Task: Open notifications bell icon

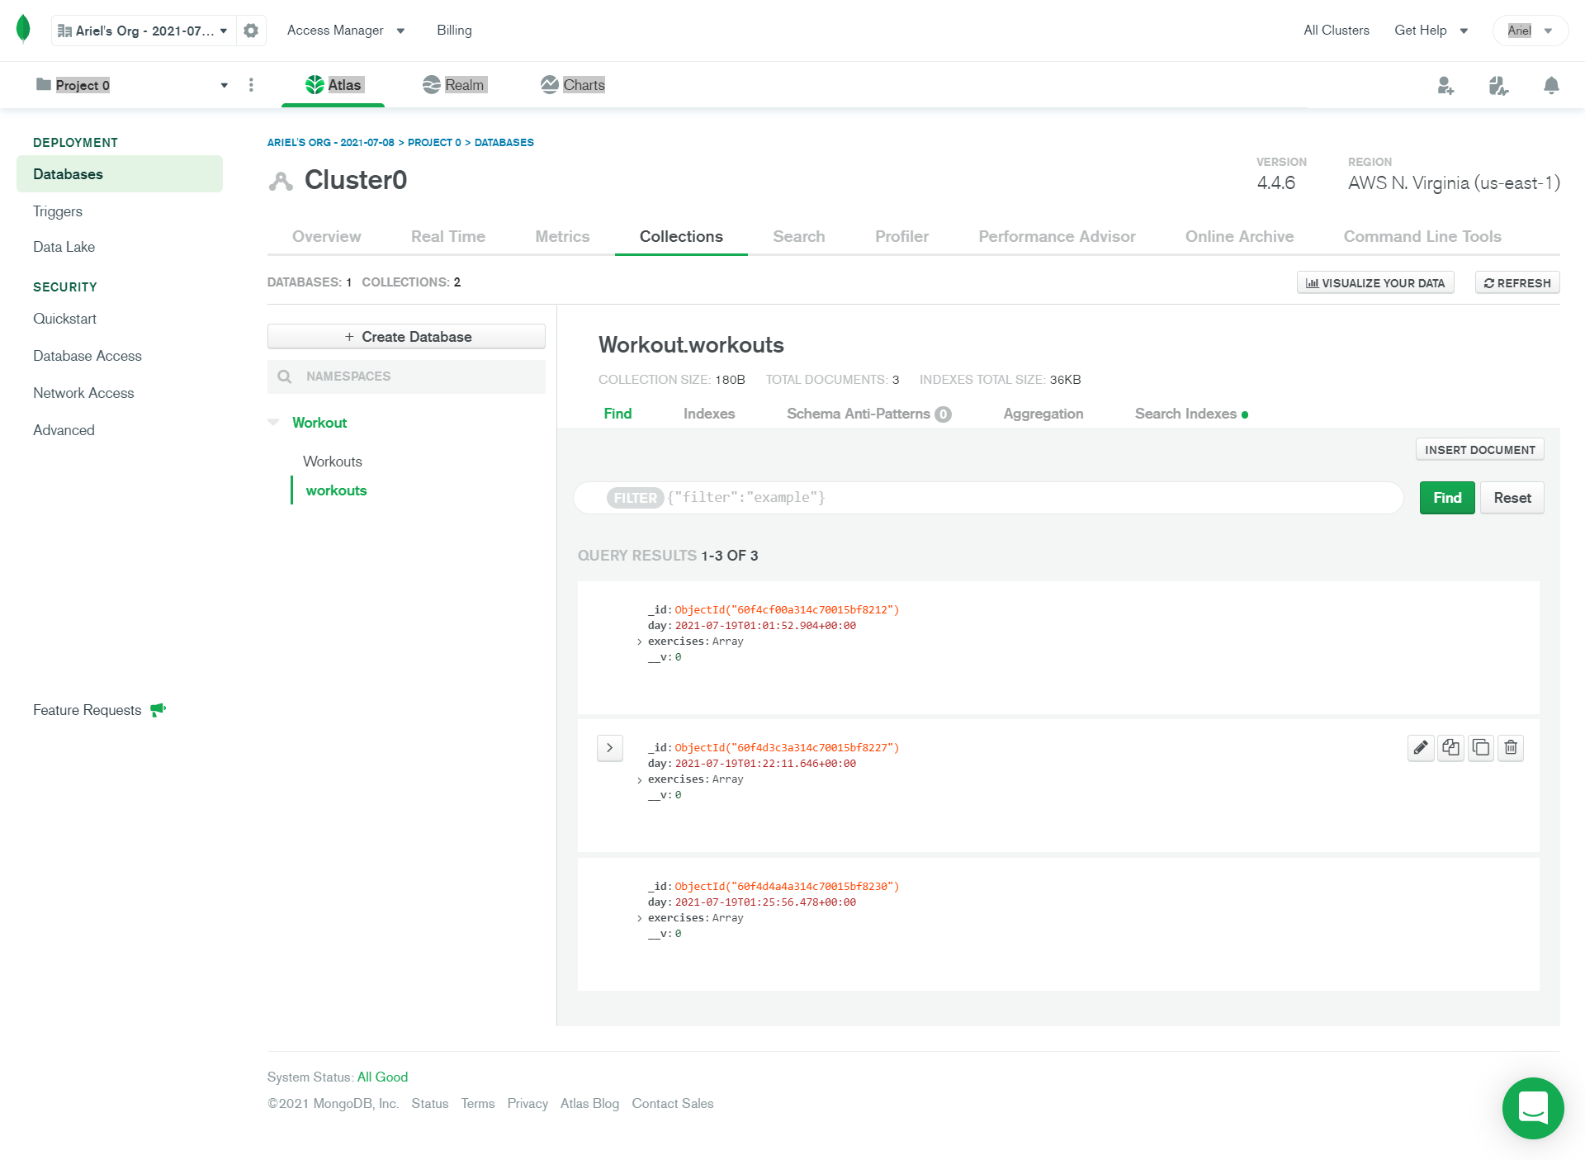Action: pyautogui.click(x=1551, y=85)
